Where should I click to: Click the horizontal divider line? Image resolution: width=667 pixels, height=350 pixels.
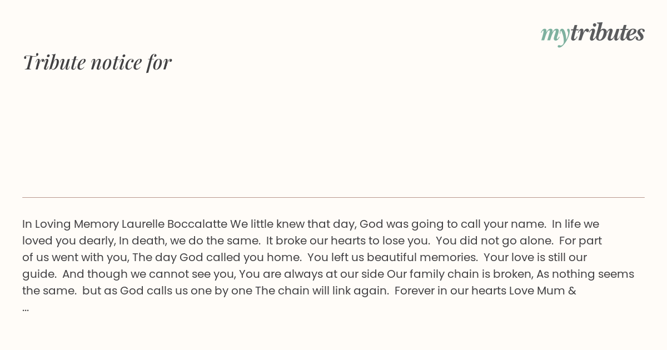(333, 197)
